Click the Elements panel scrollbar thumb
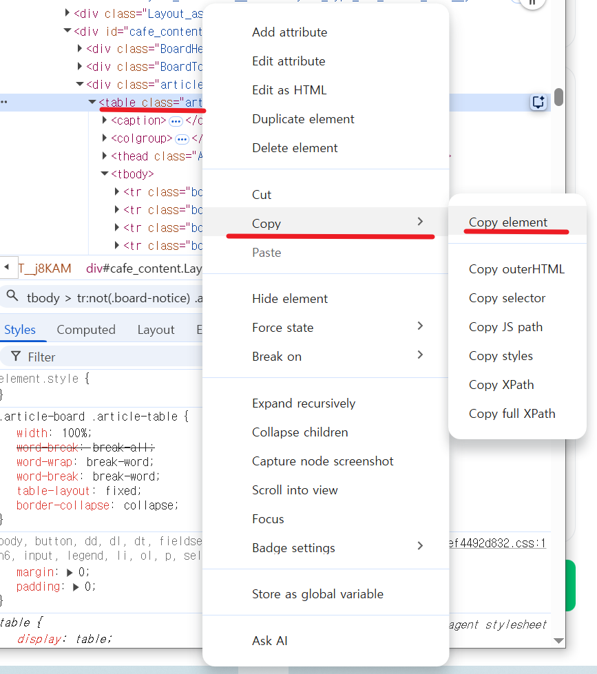The width and height of the screenshot is (597, 674). tap(558, 96)
